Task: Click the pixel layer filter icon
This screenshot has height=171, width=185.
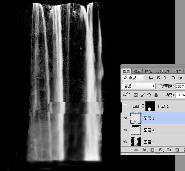Action: tap(151, 78)
